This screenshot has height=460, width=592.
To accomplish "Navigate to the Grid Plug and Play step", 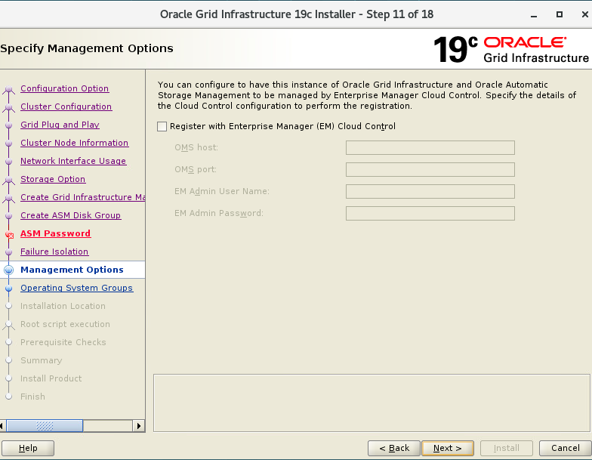I will click(60, 125).
